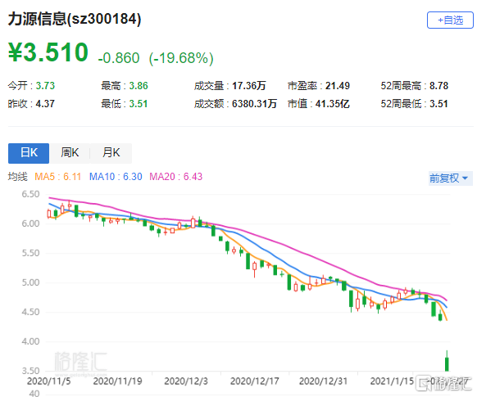Click the 2021/1/15 date axis label
The height and width of the screenshot is (397, 477).
pyautogui.click(x=392, y=381)
